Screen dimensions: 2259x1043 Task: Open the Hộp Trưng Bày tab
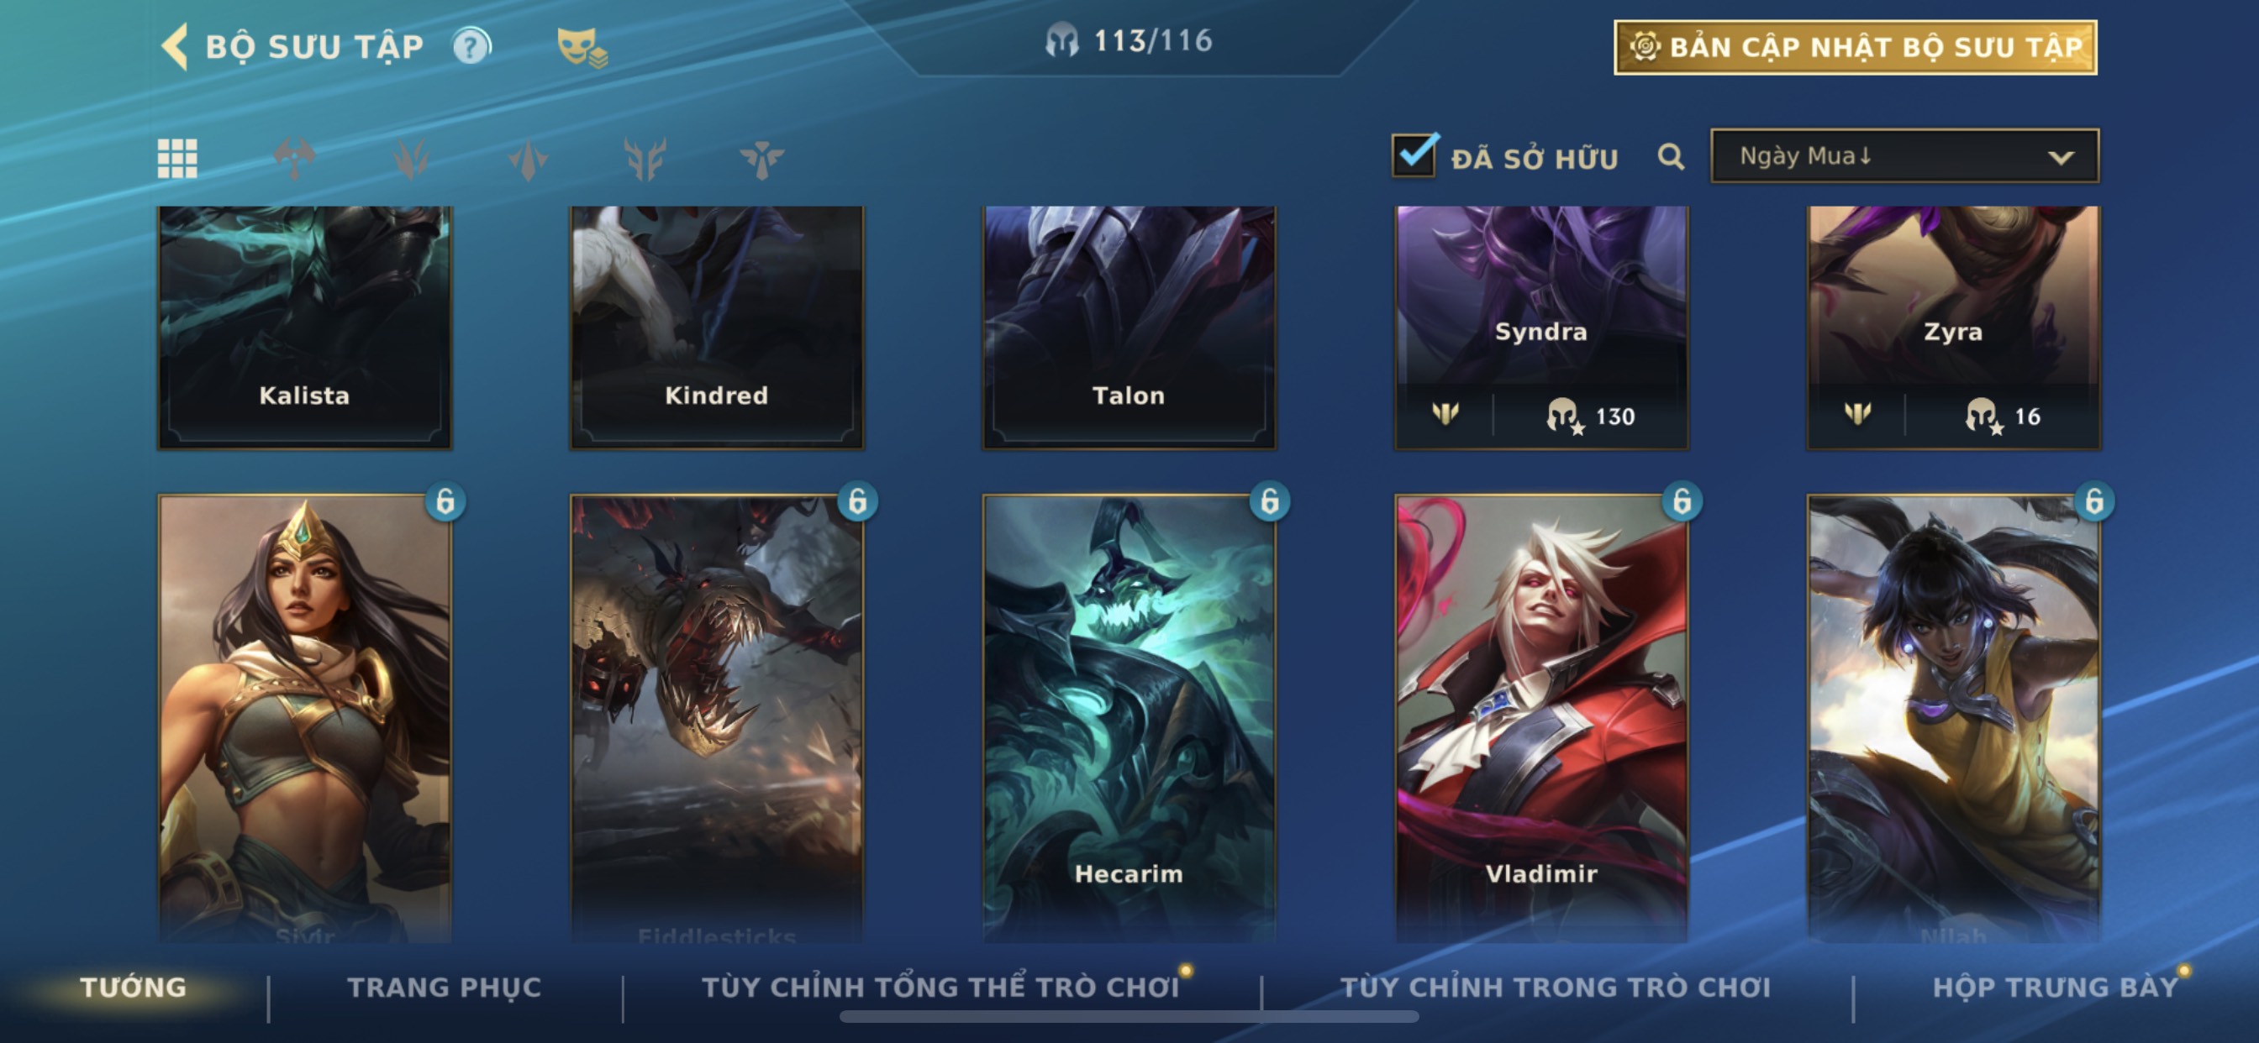[2056, 988]
